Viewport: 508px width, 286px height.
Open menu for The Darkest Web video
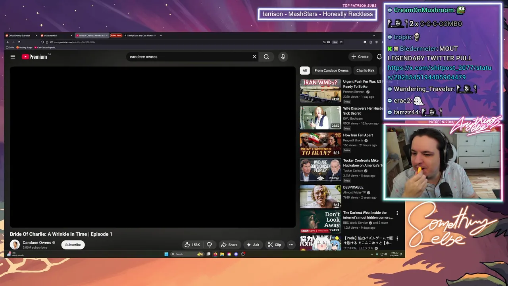397,213
